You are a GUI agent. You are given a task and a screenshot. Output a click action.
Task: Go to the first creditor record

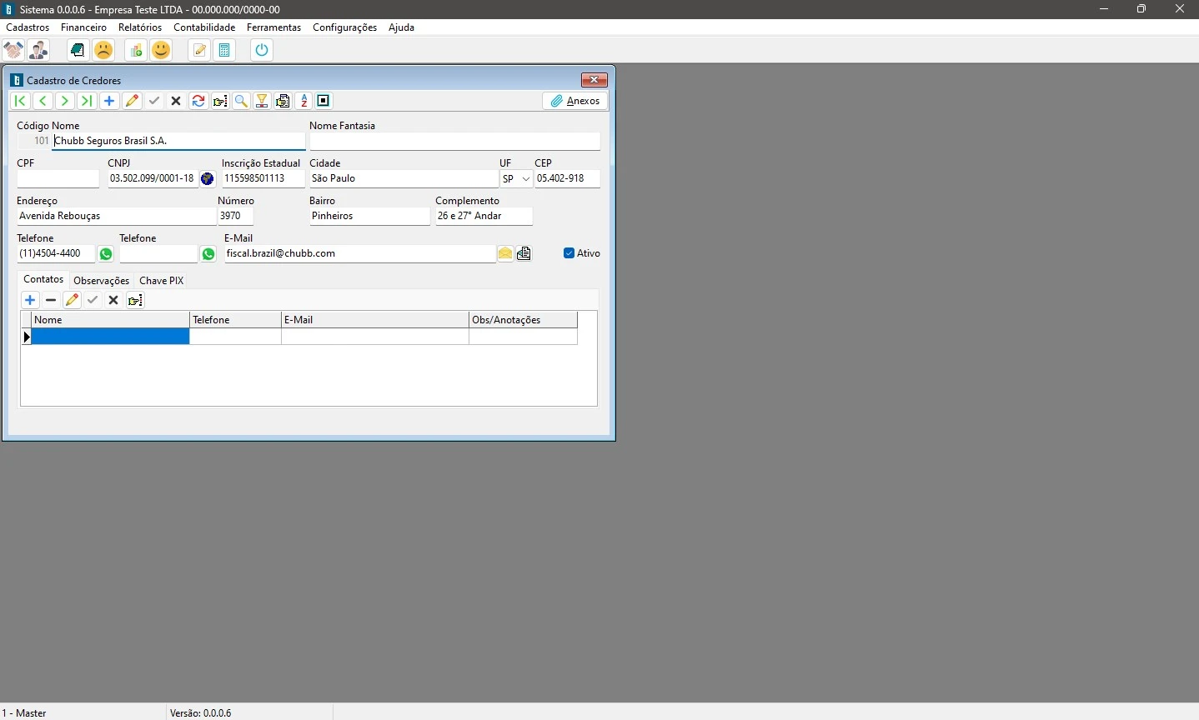coord(21,101)
